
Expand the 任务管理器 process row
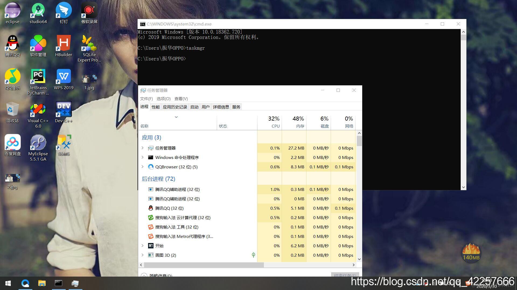[x=142, y=148]
